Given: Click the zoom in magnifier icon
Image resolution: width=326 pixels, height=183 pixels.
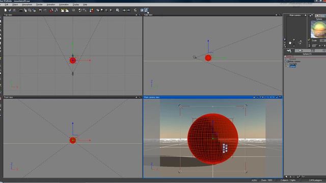Looking at the screenshot, I should [106, 10].
